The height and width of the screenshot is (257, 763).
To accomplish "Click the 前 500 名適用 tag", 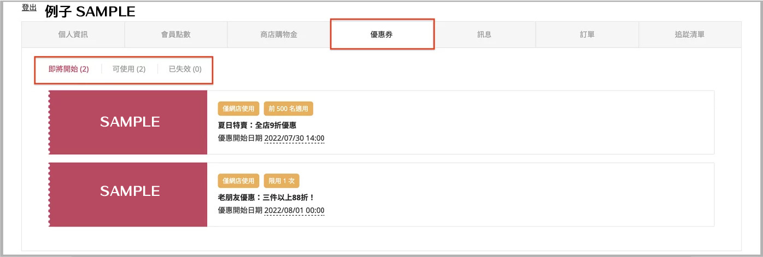I will [x=288, y=109].
